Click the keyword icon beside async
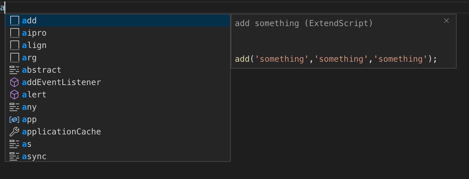Screen dimensions: 469x179 pyautogui.click(x=14, y=156)
